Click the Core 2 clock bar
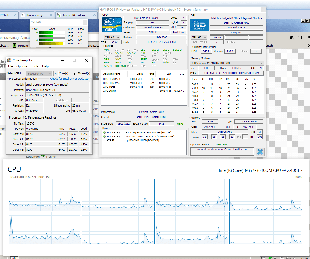310x259 pixels. point(52,40)
